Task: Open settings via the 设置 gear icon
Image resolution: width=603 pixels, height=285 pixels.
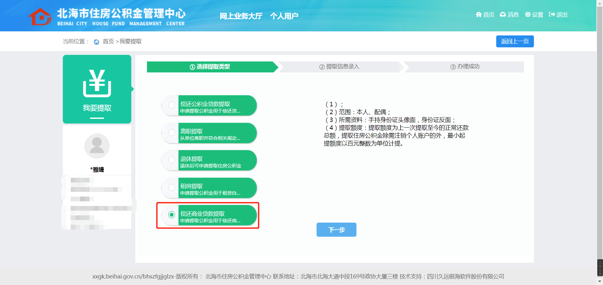Action: point(528,14)
